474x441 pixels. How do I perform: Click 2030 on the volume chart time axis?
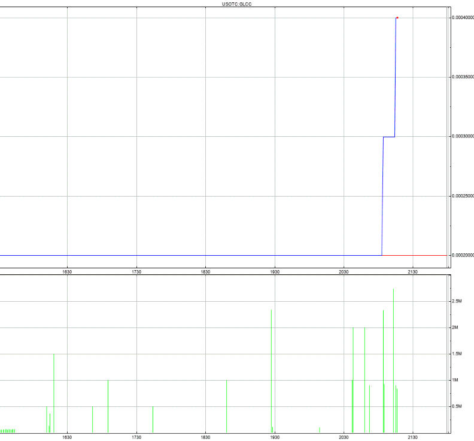344,437
